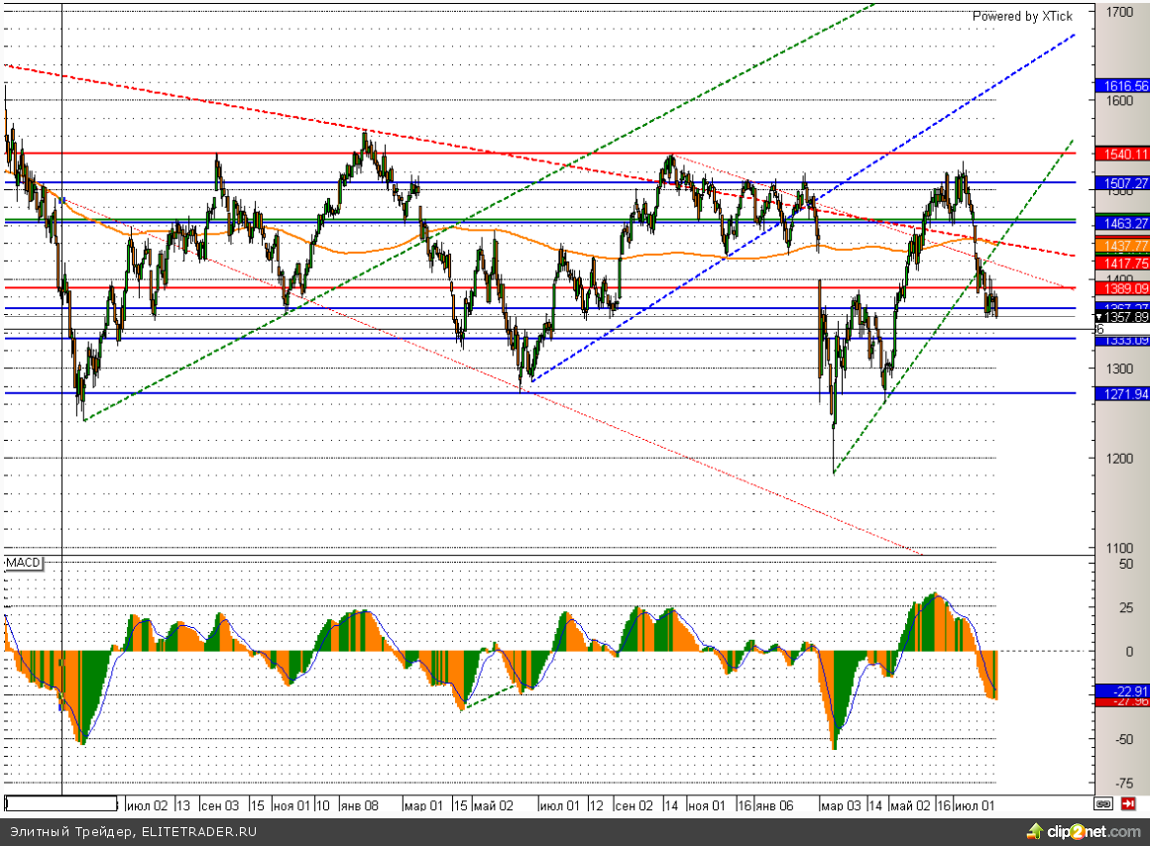Click the MACD indicator label
Screen dimensions: 1150x846
[23, 563]
